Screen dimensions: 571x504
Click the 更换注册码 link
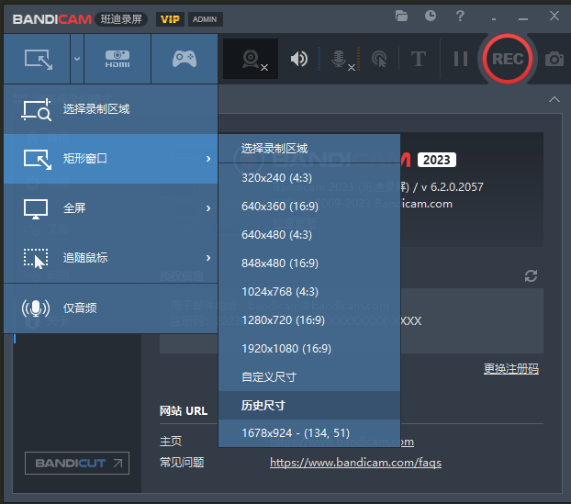coord(511,369)
